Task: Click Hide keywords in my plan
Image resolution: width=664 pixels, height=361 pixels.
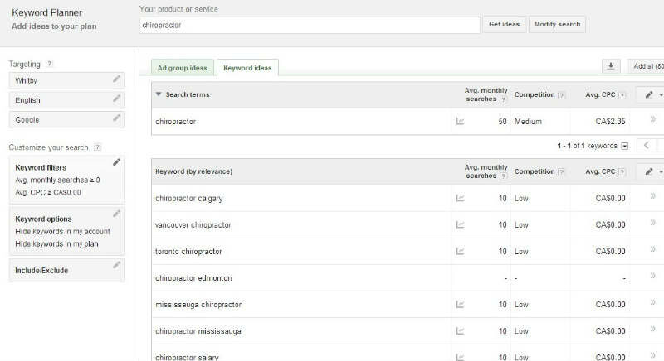Action: (56, 244)
